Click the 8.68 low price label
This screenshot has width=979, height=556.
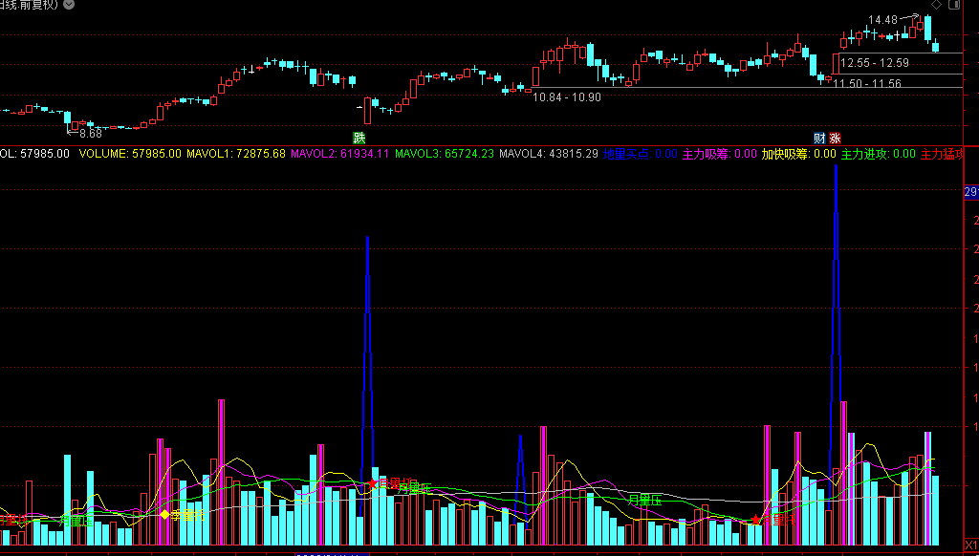[x=90, y=134]
